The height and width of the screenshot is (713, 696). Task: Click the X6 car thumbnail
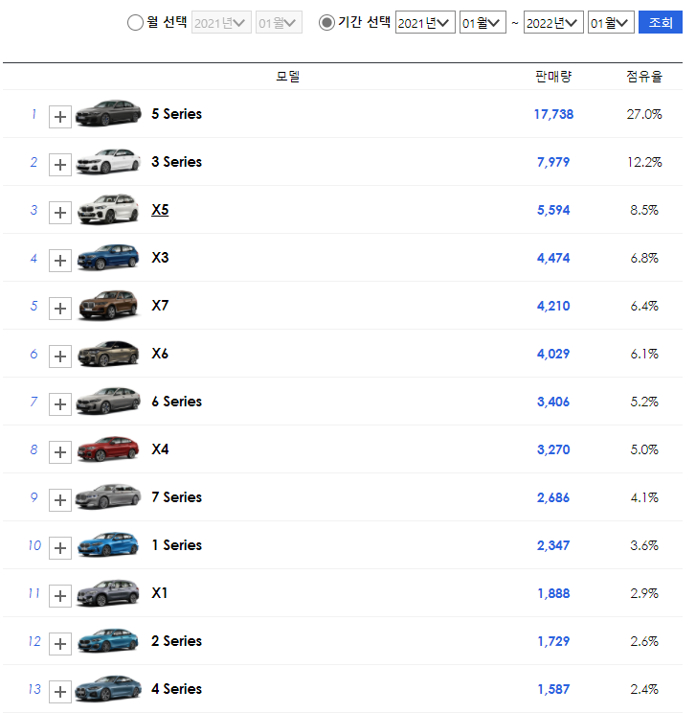(108, 353)
